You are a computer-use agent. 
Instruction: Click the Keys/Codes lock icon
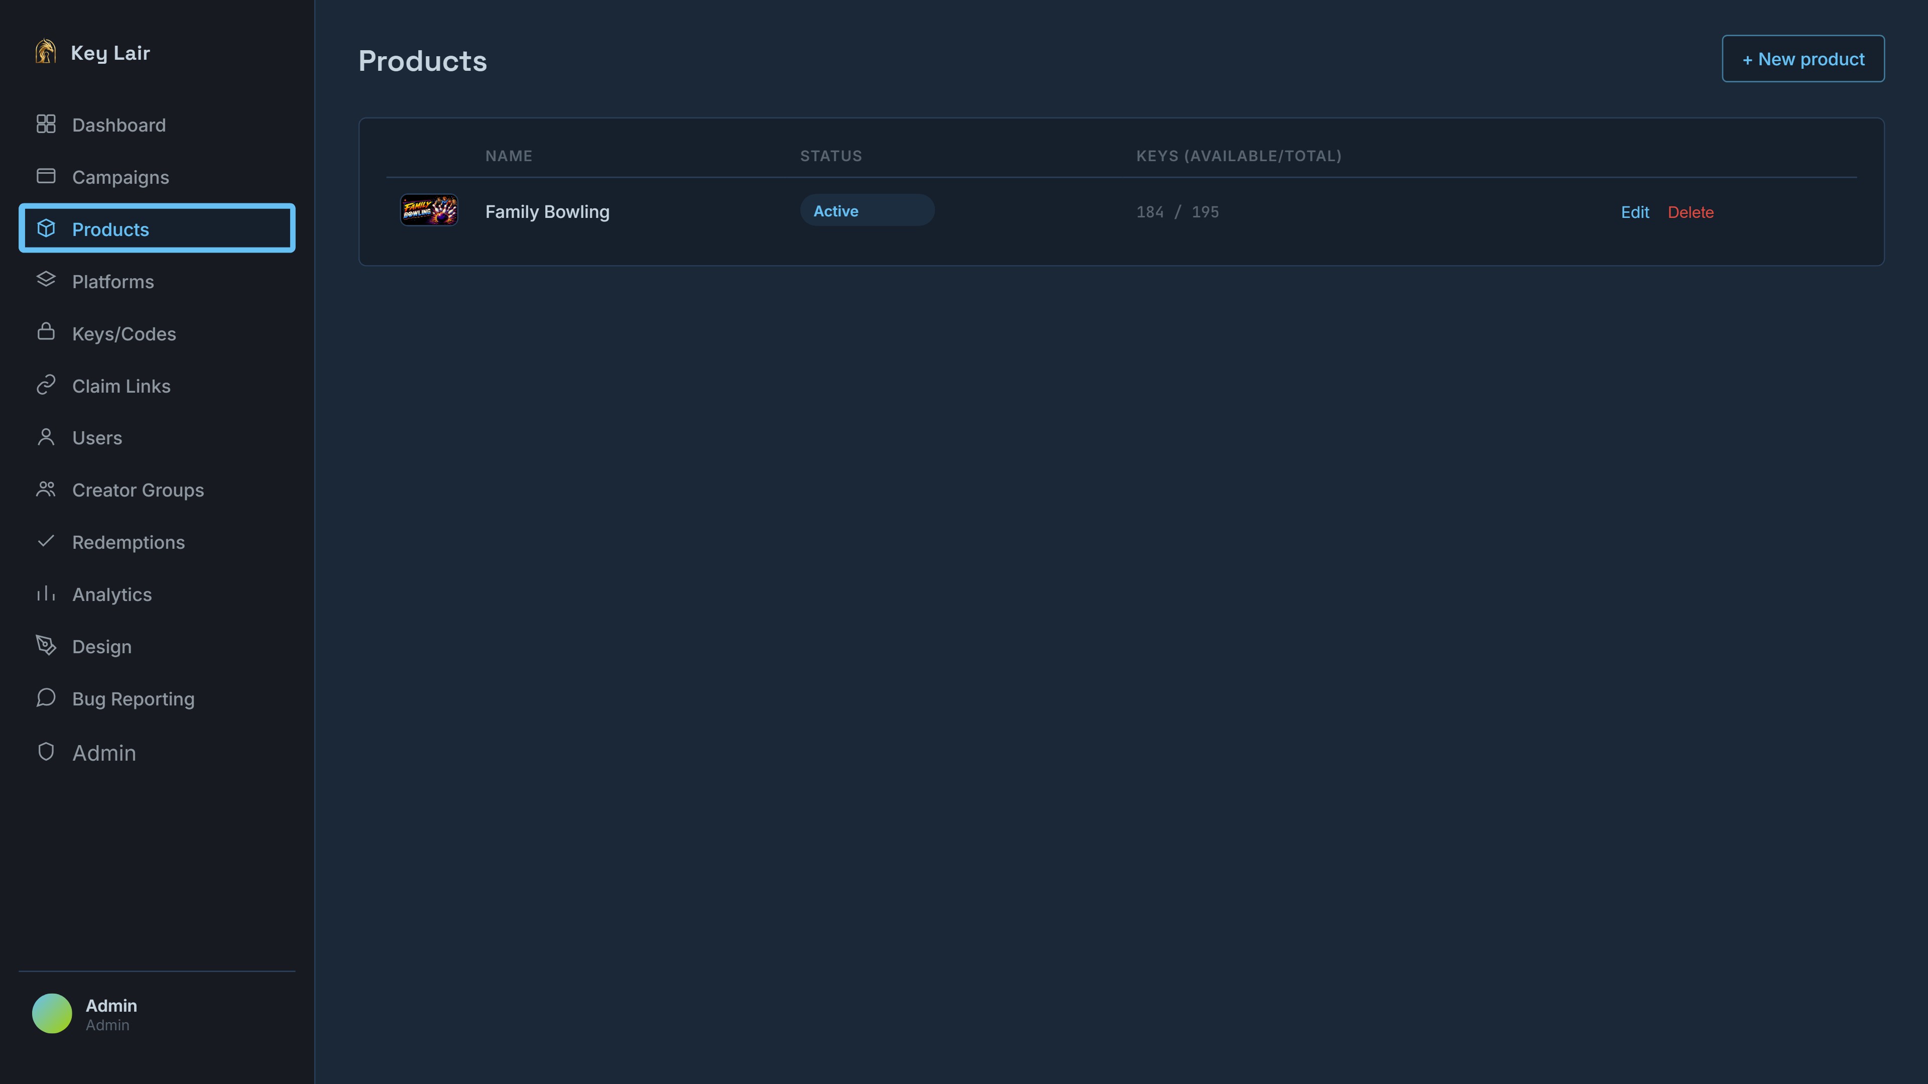[x=46, y=332]
